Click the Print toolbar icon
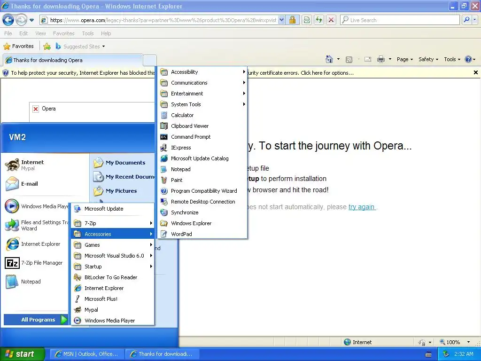Image resolution: width=481 pixels, height=361 pixels. point(380,59)
